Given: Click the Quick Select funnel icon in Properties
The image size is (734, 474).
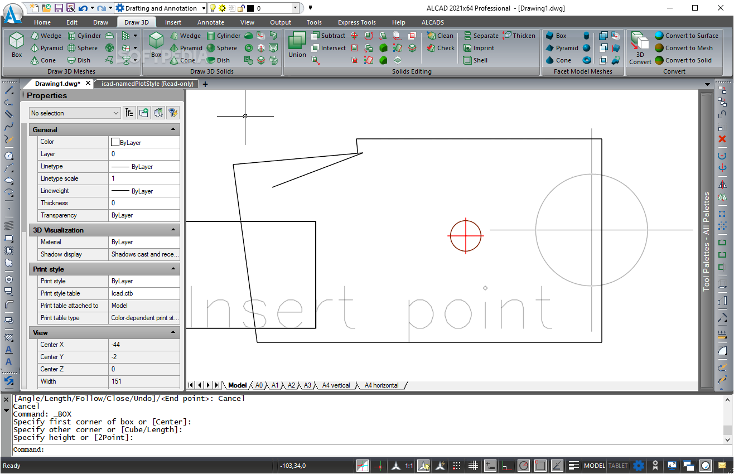Looking at the screenshot, I should 172,113.
